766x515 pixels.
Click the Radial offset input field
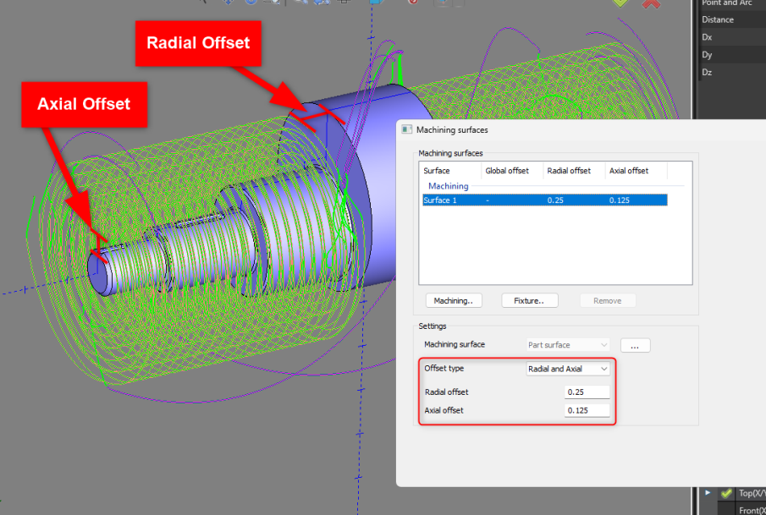click(587, 392)
